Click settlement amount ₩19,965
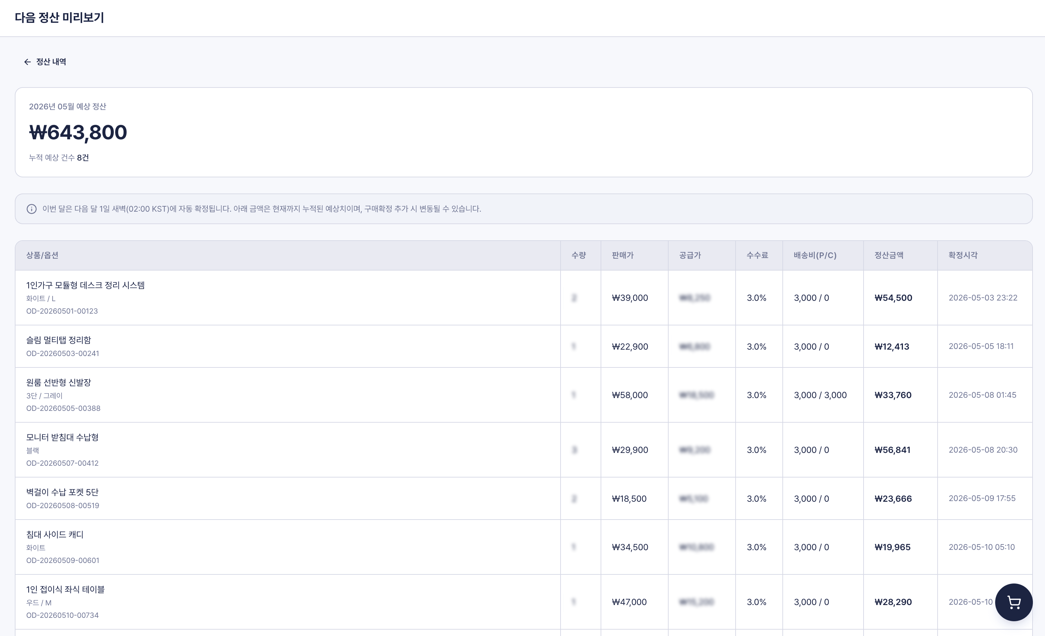1045x636 pixels. 892,547
